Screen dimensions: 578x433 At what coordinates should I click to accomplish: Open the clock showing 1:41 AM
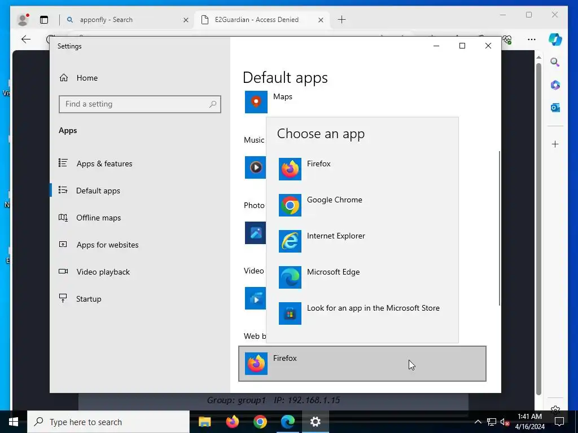529,422
